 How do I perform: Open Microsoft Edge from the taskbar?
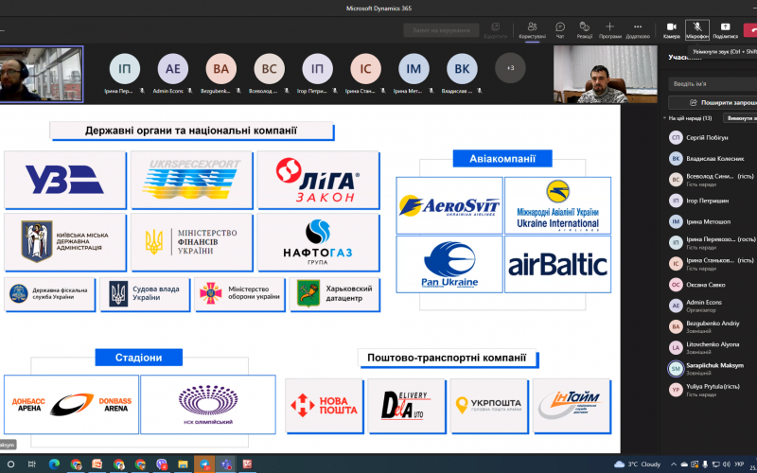click(54, 464)
